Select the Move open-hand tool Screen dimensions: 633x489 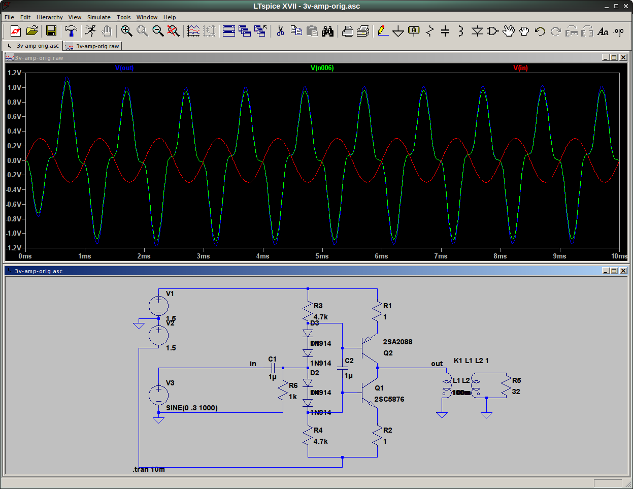click(509, 31)
